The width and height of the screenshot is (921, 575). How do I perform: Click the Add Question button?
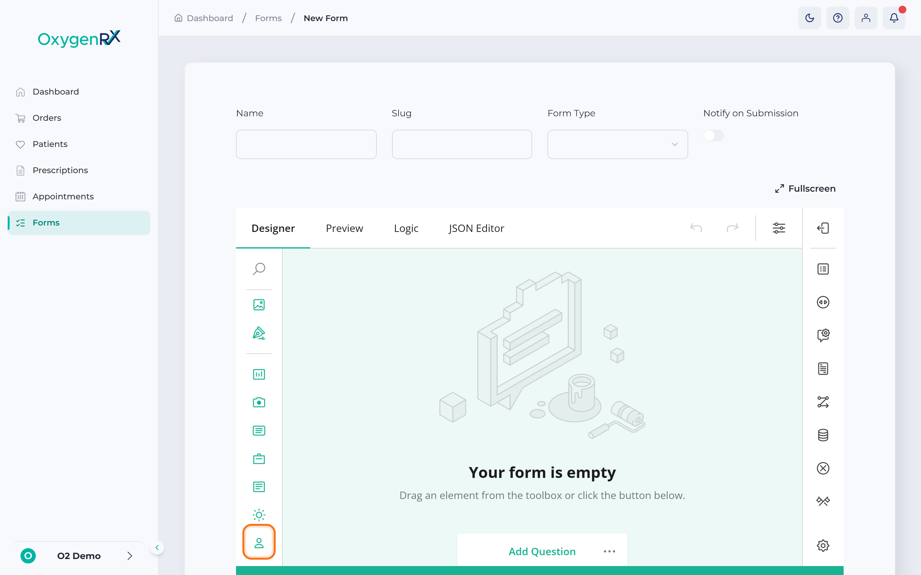[x=542, y=551]
